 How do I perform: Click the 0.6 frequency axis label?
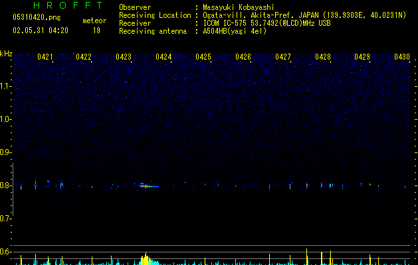5,252
